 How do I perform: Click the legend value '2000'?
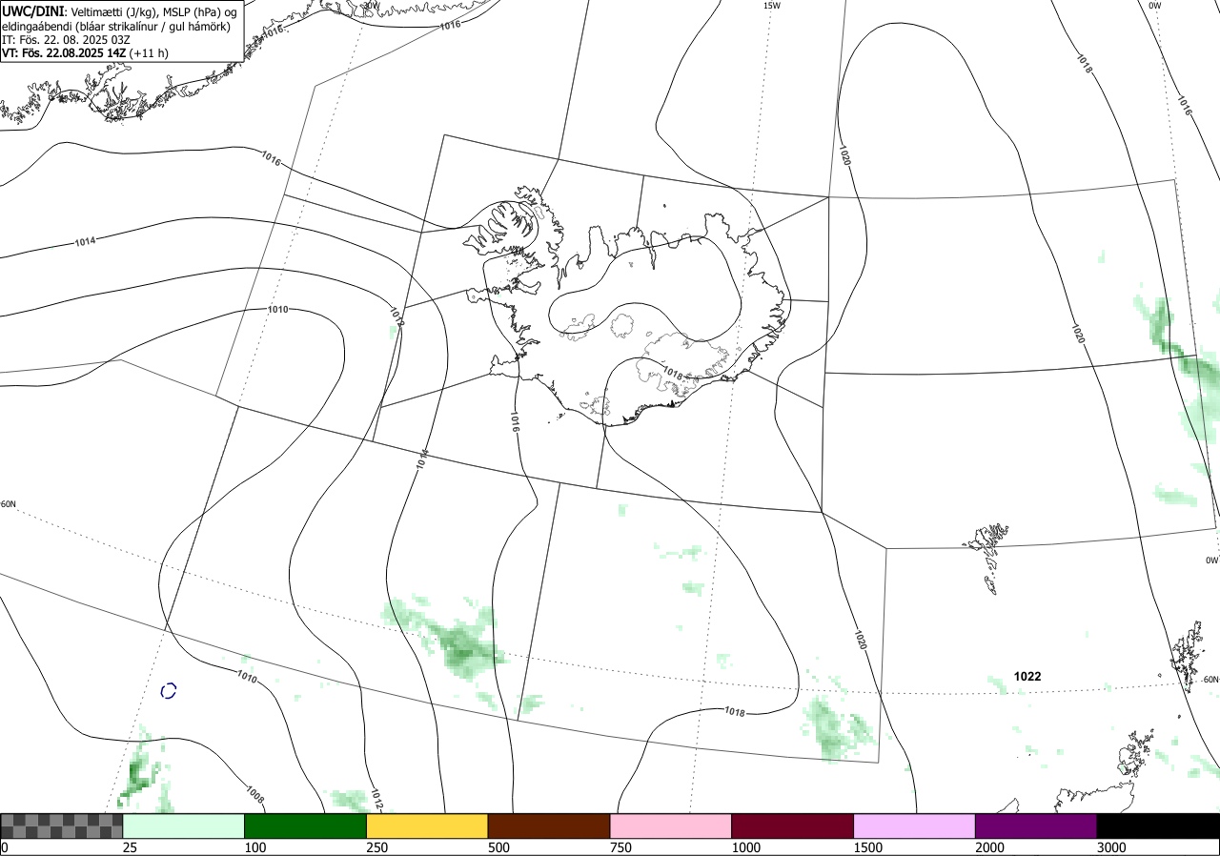(989, 847)
